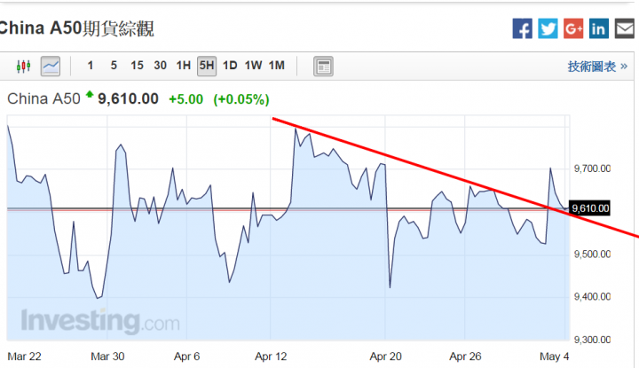The height and width of the screenshot is (368, 639).
Task: Choose the 30 minute interval
Action: coord(160,66)
